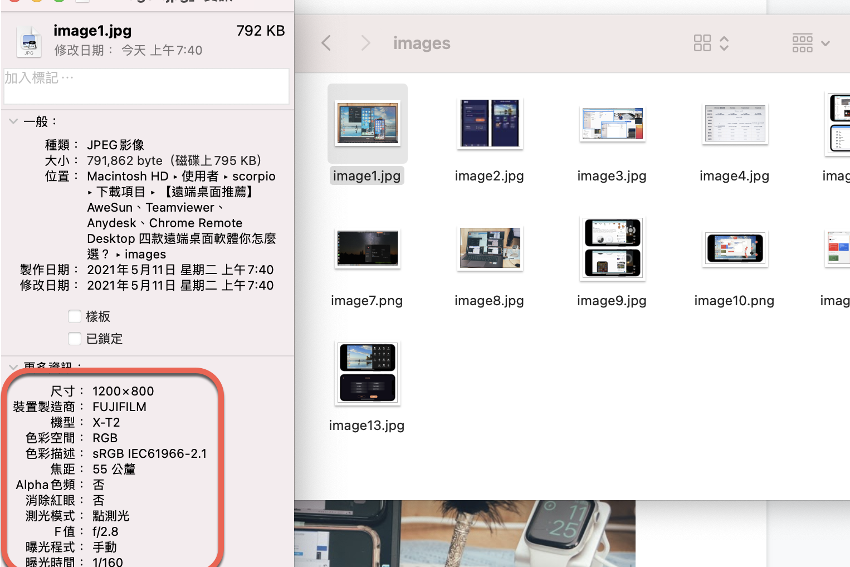Click the 加入標記 tag input field
This screenshot has width=850, height=567.
pyautogui.click(x=146, y=86)
